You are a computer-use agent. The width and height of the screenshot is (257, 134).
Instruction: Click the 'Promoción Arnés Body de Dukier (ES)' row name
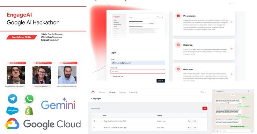tap(115, 128)
